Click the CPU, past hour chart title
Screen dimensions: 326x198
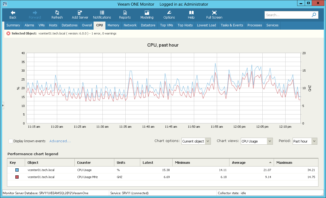click(x=163, y=45)
